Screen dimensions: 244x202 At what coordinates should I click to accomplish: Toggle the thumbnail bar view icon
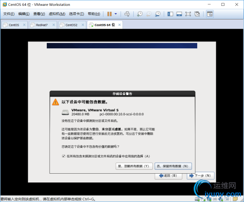179,14
